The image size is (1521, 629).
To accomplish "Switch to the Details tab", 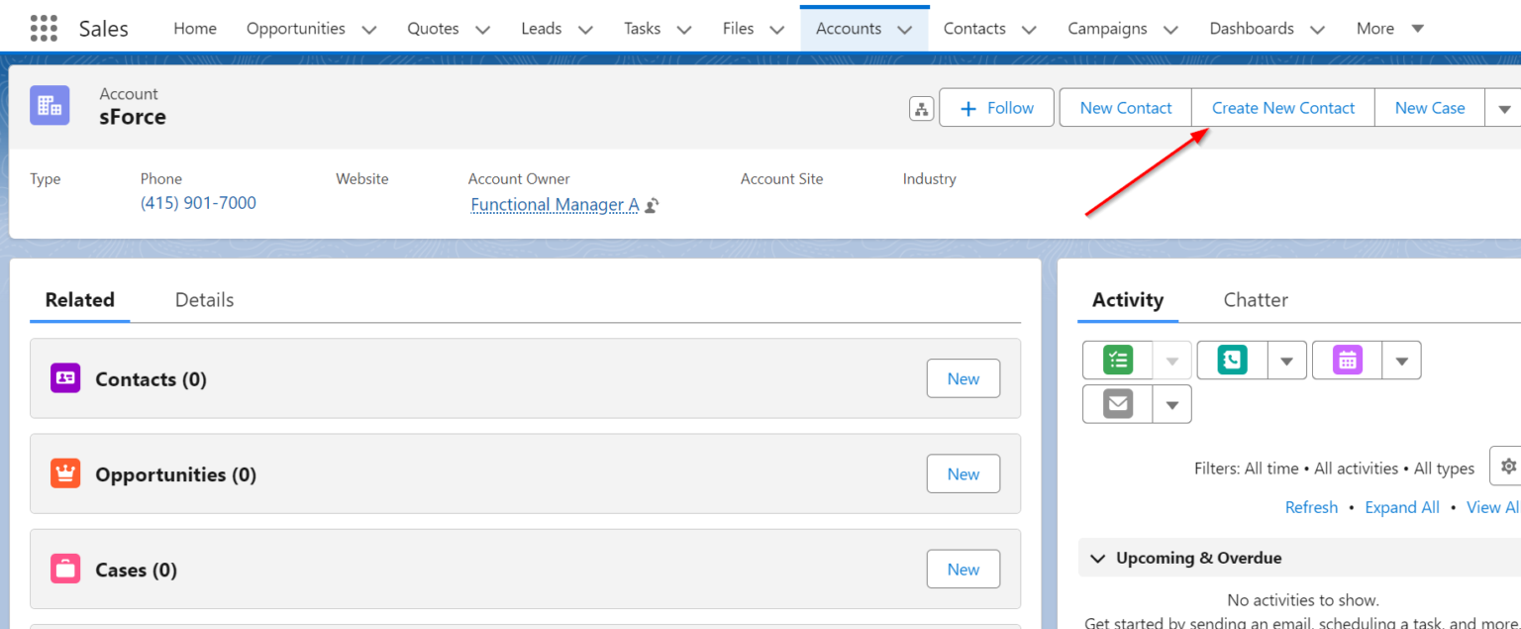I will click(204, 299).
